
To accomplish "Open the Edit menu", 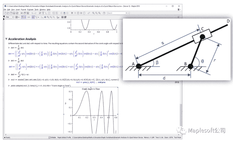I will 9,10.
